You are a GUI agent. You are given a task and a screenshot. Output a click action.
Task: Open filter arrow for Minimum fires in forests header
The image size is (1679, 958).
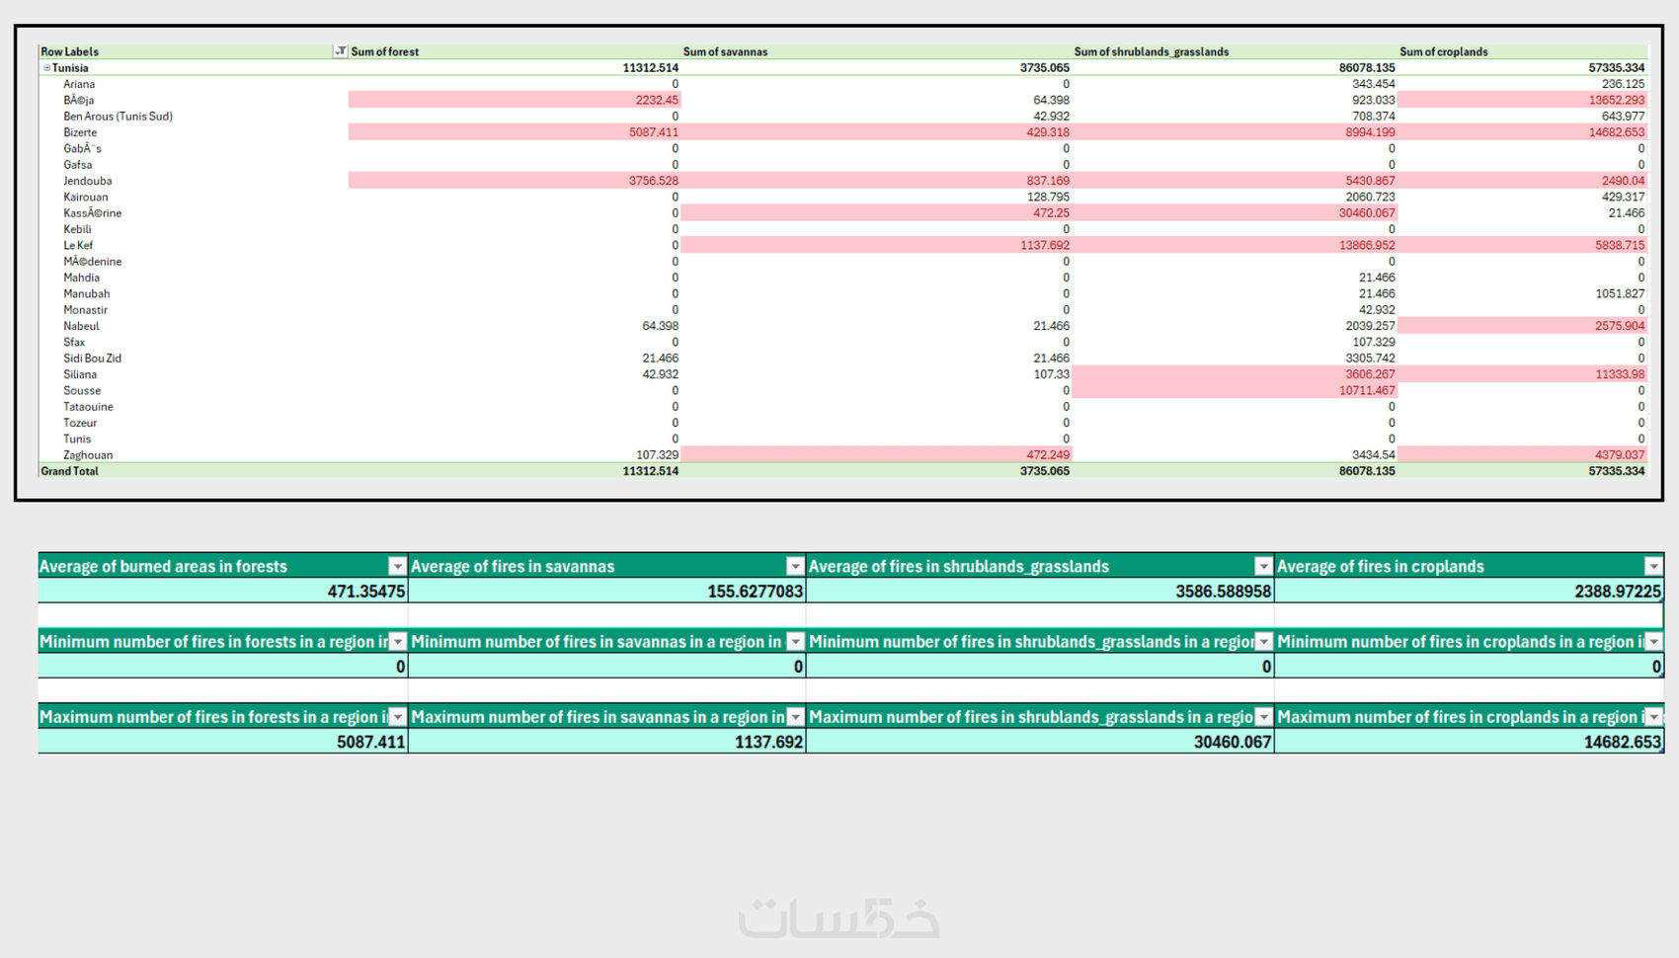(x=397, y=642)
